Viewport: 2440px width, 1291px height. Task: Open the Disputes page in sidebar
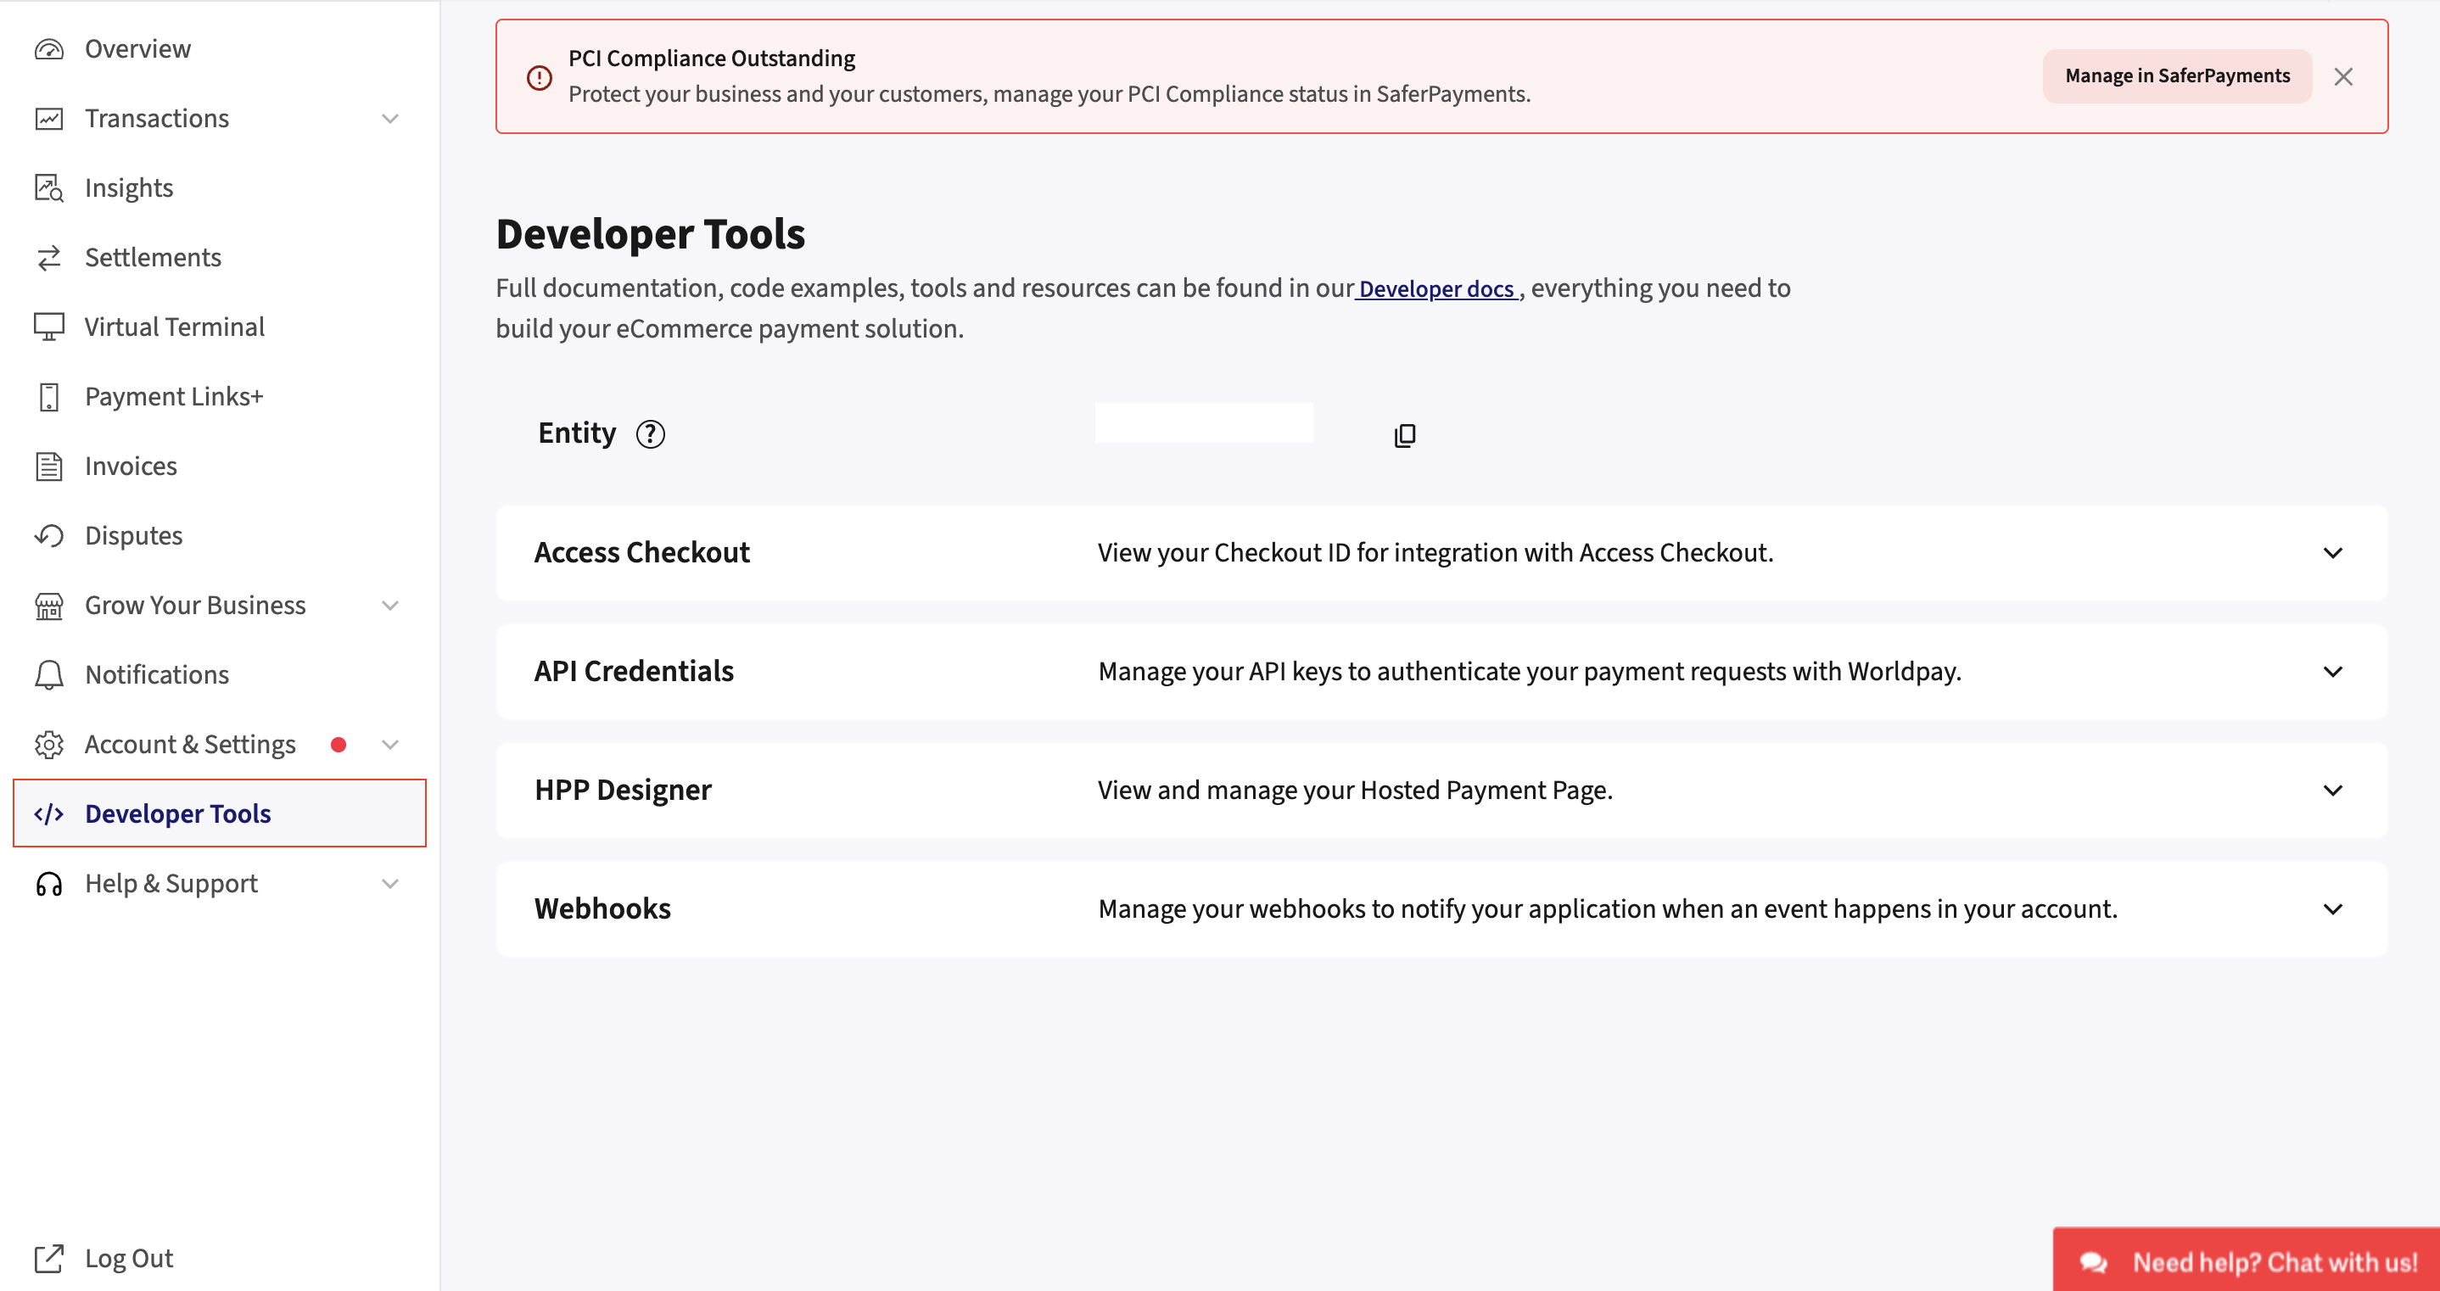[133, 536]
